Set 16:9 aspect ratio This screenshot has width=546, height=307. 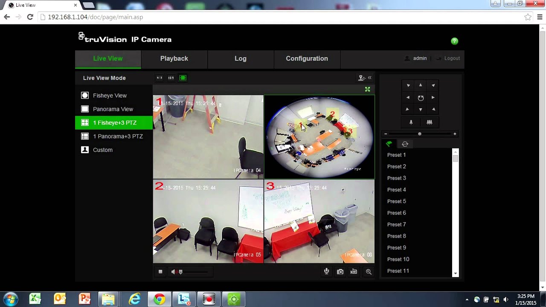(171, 78)
